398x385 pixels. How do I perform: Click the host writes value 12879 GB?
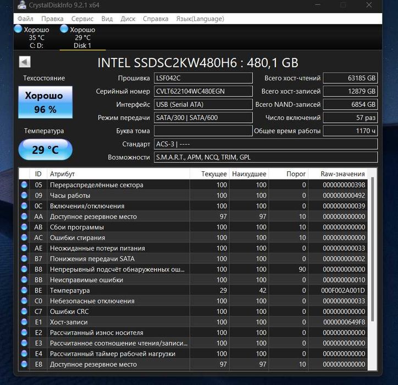pyautogui.click(x=350, y=91)
